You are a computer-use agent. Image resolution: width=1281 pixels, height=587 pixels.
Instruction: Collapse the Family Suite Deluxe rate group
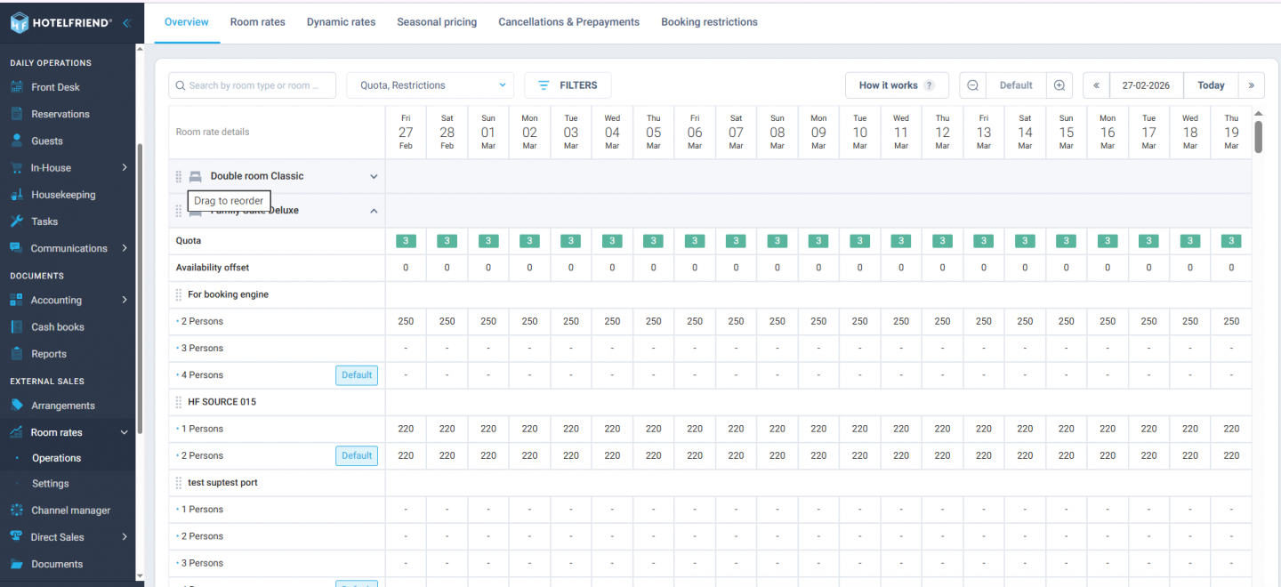click(x=374, y=210)
